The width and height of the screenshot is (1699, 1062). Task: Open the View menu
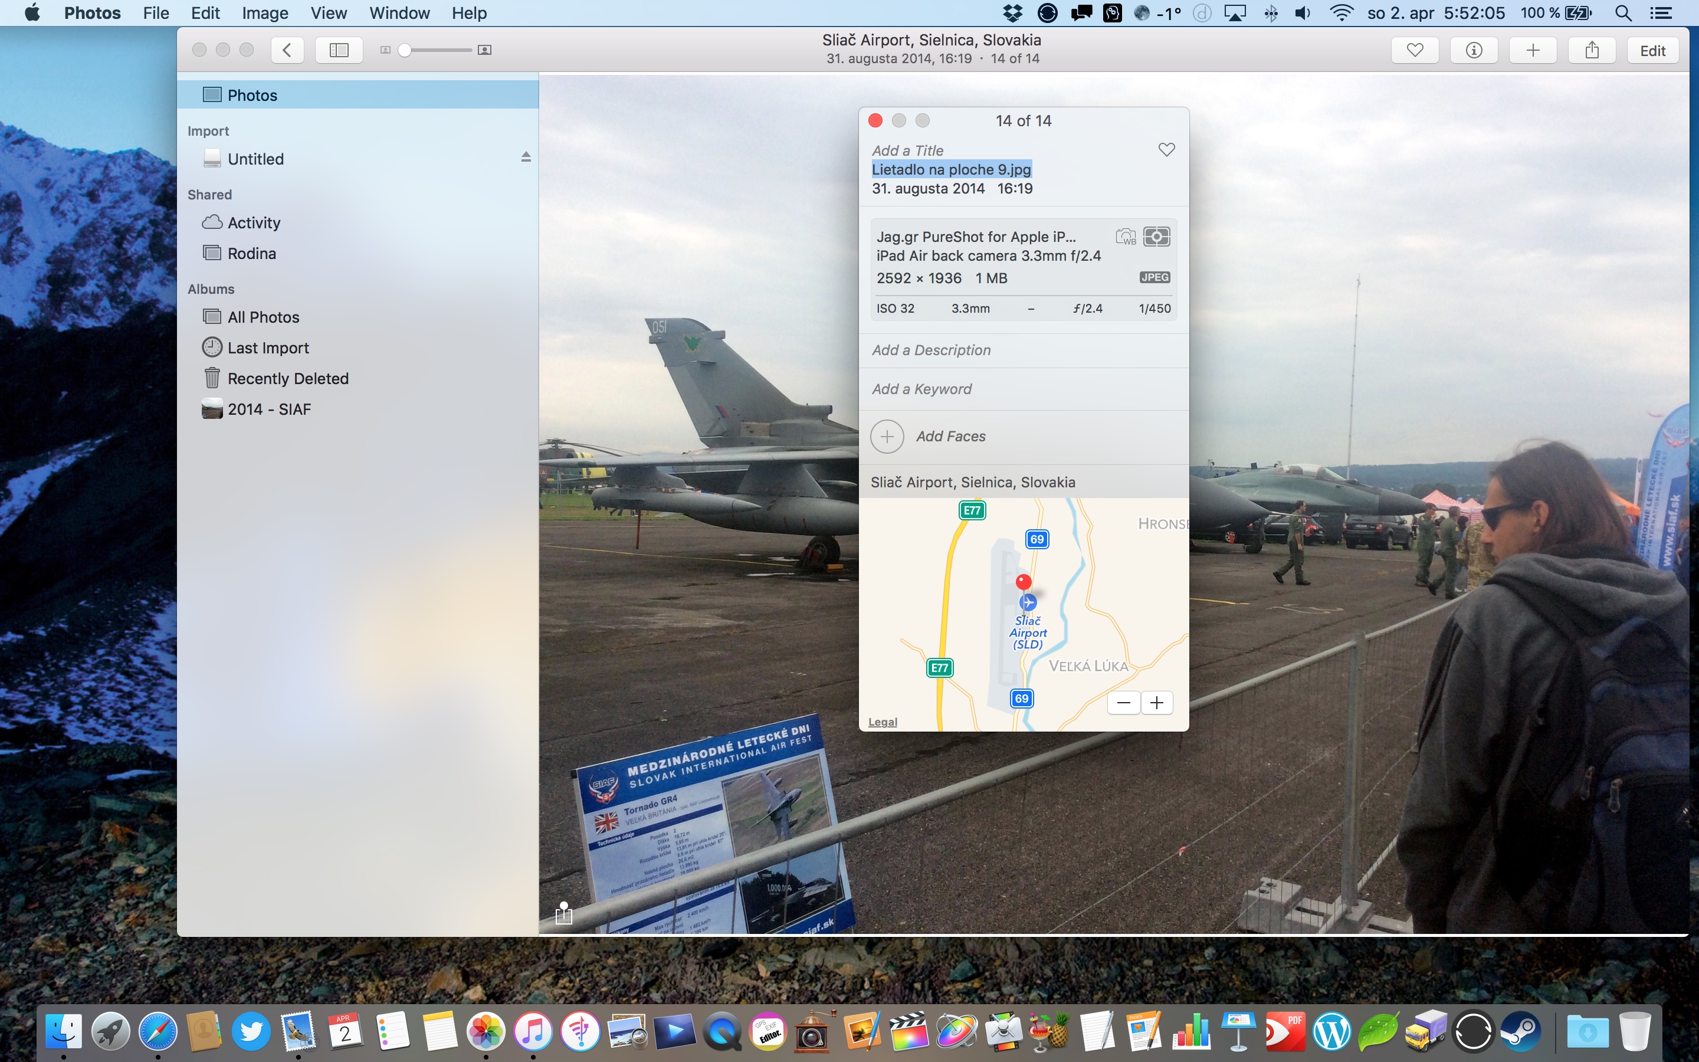(x=329, y=12)
